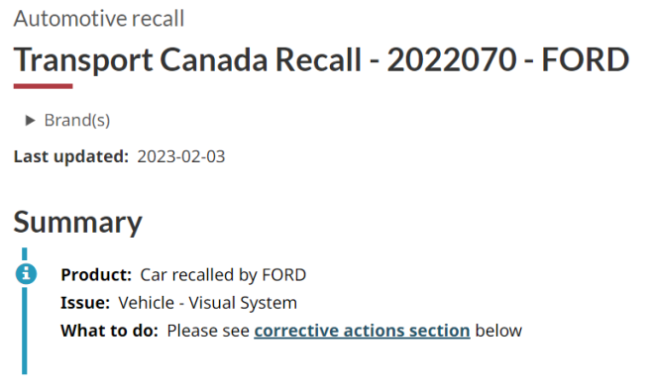
Task: Click the Last updated label
Action: (71, 156)
